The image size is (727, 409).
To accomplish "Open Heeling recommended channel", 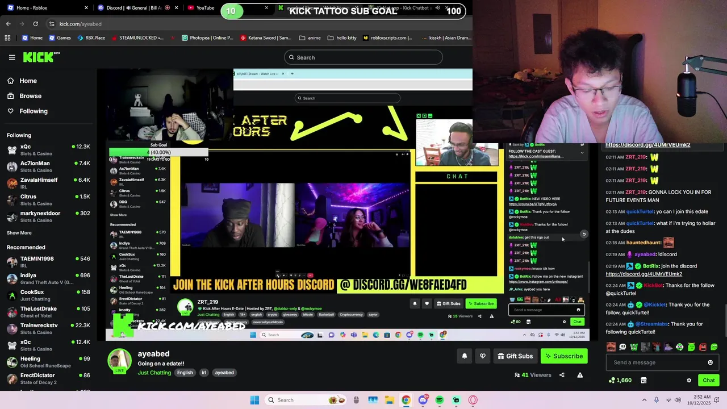I will pos(48,362).
